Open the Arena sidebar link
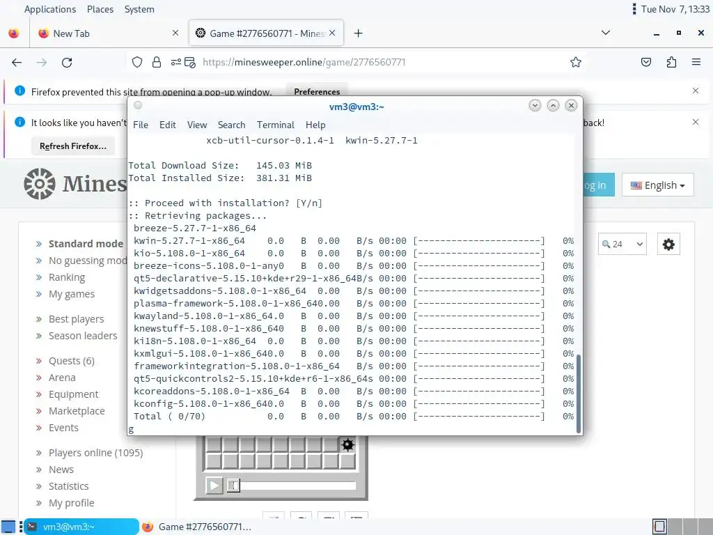Screen dimensions: 713x535 click(62, 378)
